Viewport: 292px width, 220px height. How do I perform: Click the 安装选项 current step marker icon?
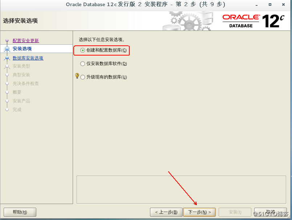[x=7, y=49]
